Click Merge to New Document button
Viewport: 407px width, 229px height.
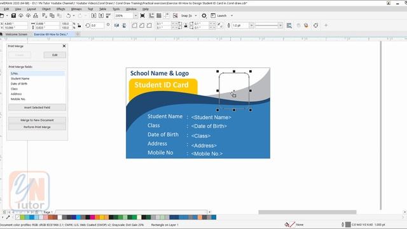point(37,120)
